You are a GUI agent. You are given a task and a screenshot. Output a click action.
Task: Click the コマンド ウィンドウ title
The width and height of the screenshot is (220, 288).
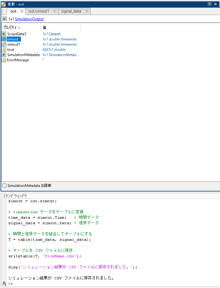(15, 196)
